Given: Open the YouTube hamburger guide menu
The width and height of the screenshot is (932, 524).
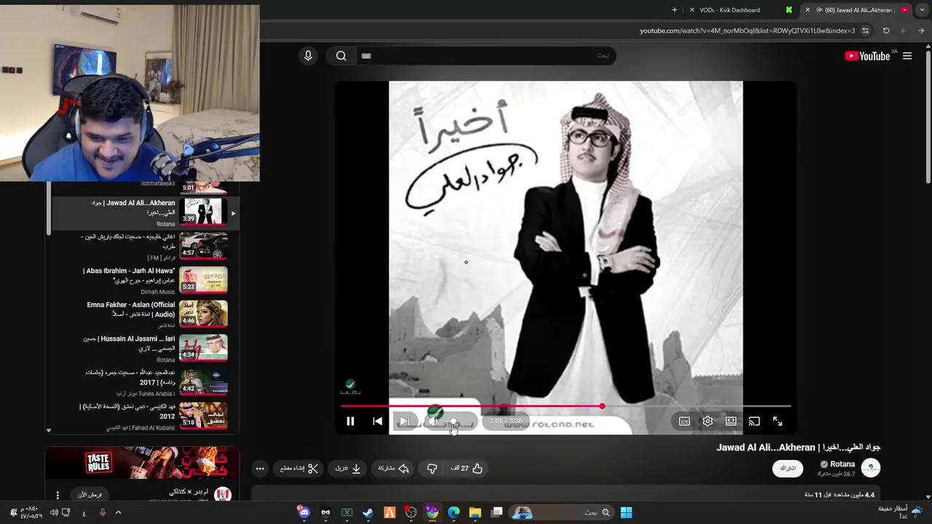Looking at the screenshot, I should click(x=907, y=56).
